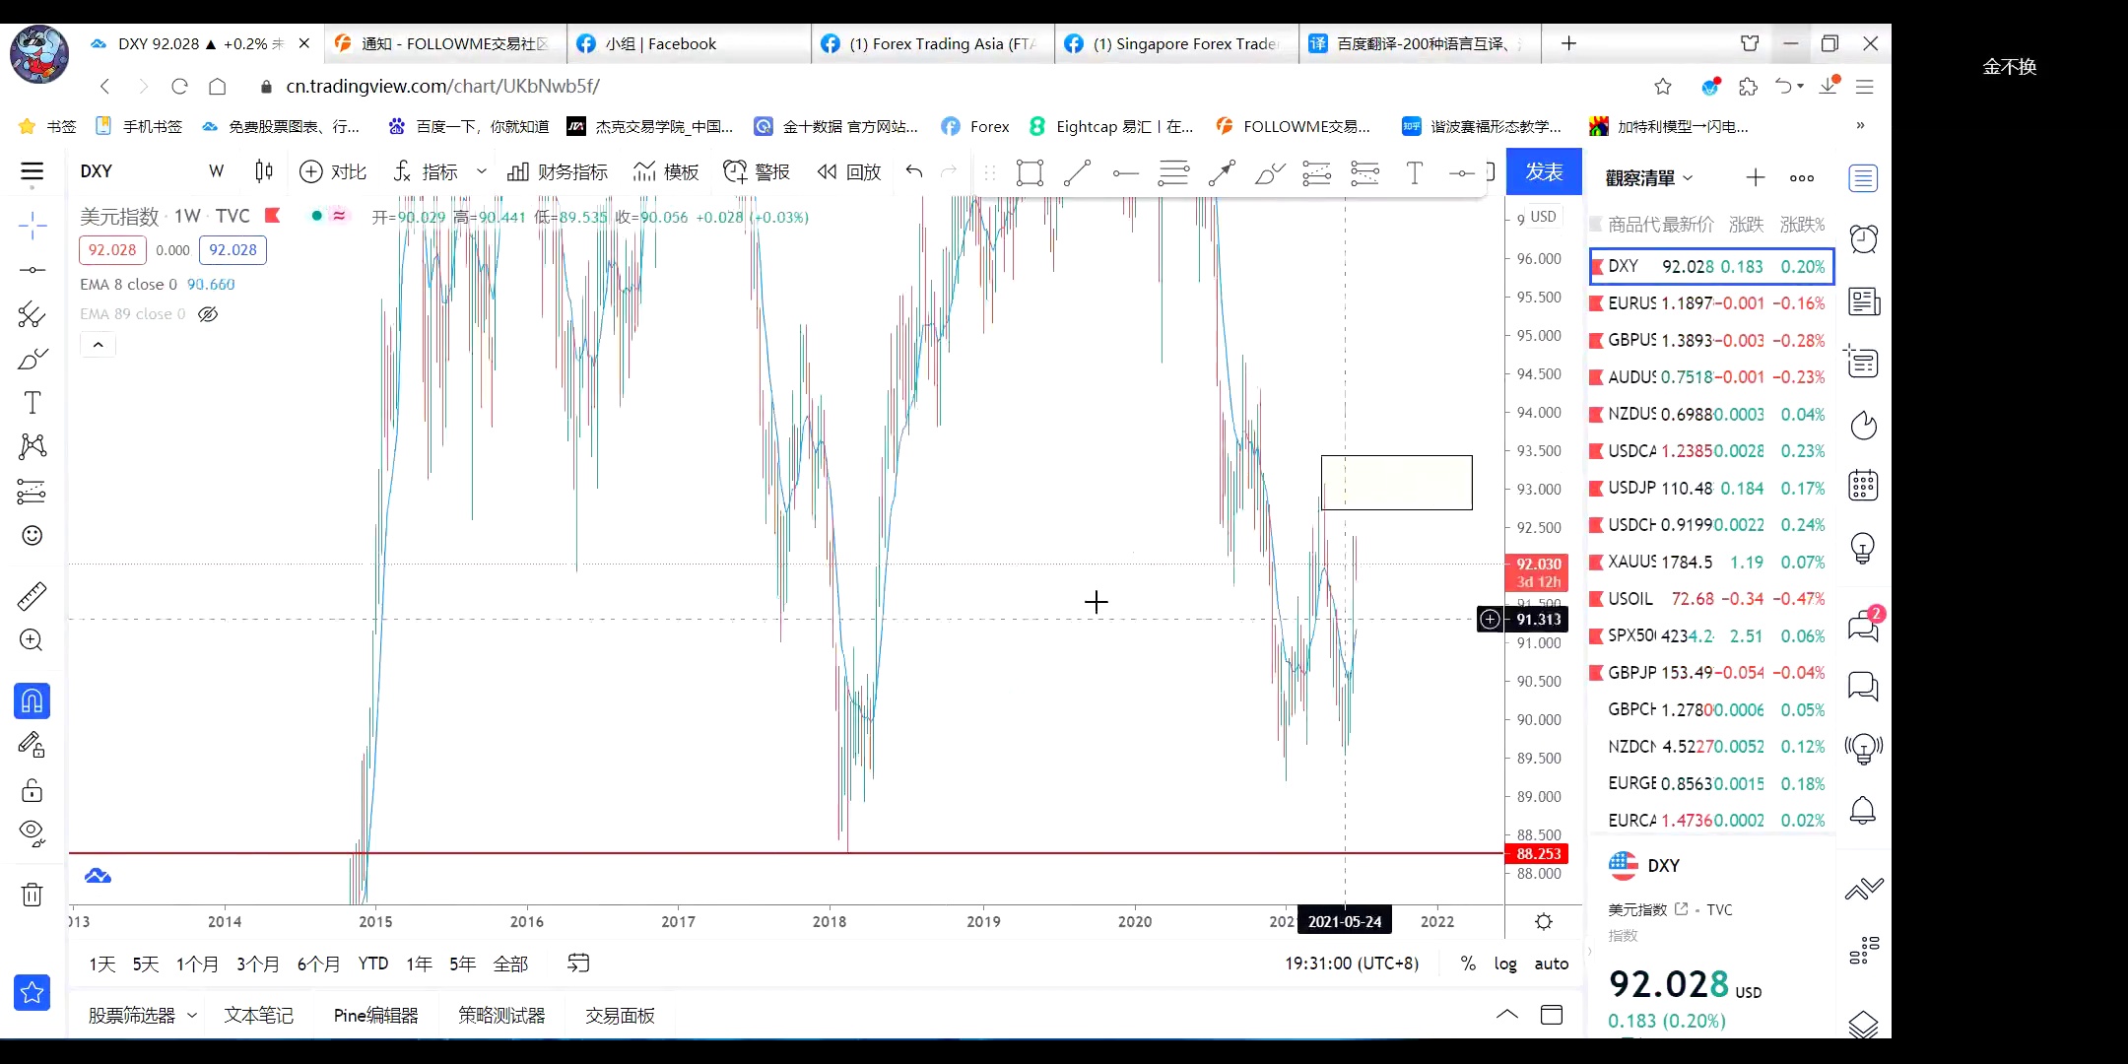Open the calendar icon in right sidebar

click(x=1863, y=486)
